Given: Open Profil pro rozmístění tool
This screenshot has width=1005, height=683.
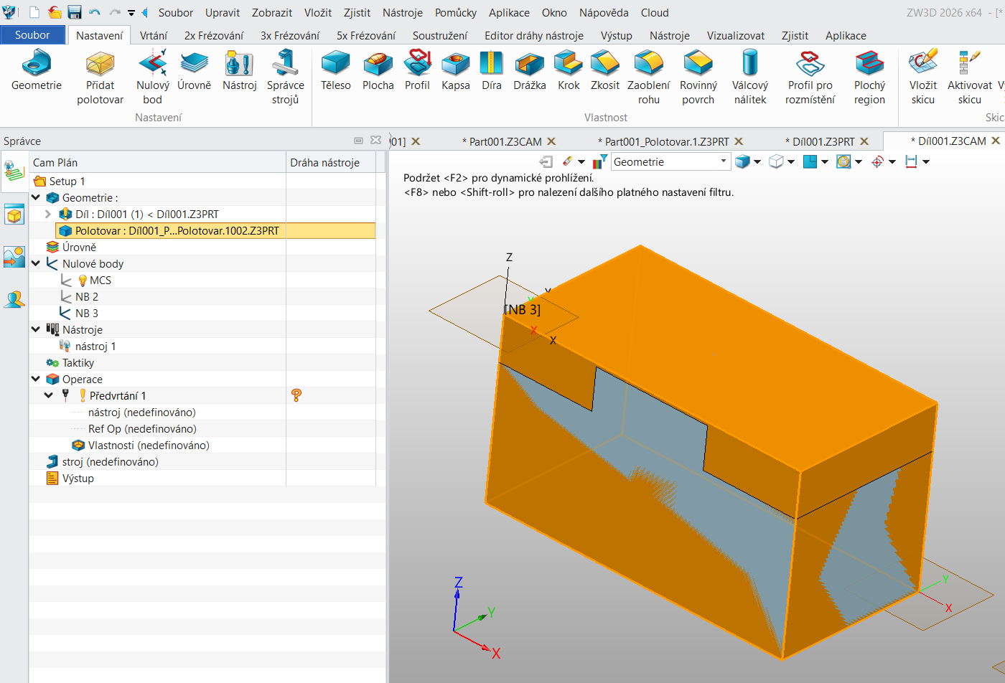Looking at the screenshot, I should pos(810,77).
